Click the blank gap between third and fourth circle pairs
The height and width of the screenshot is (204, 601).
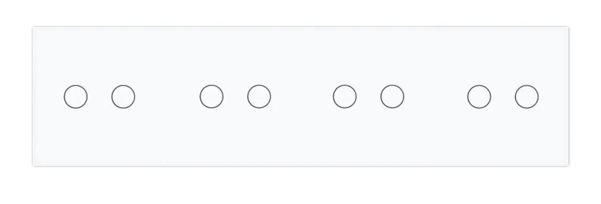(x=436, y=97)
